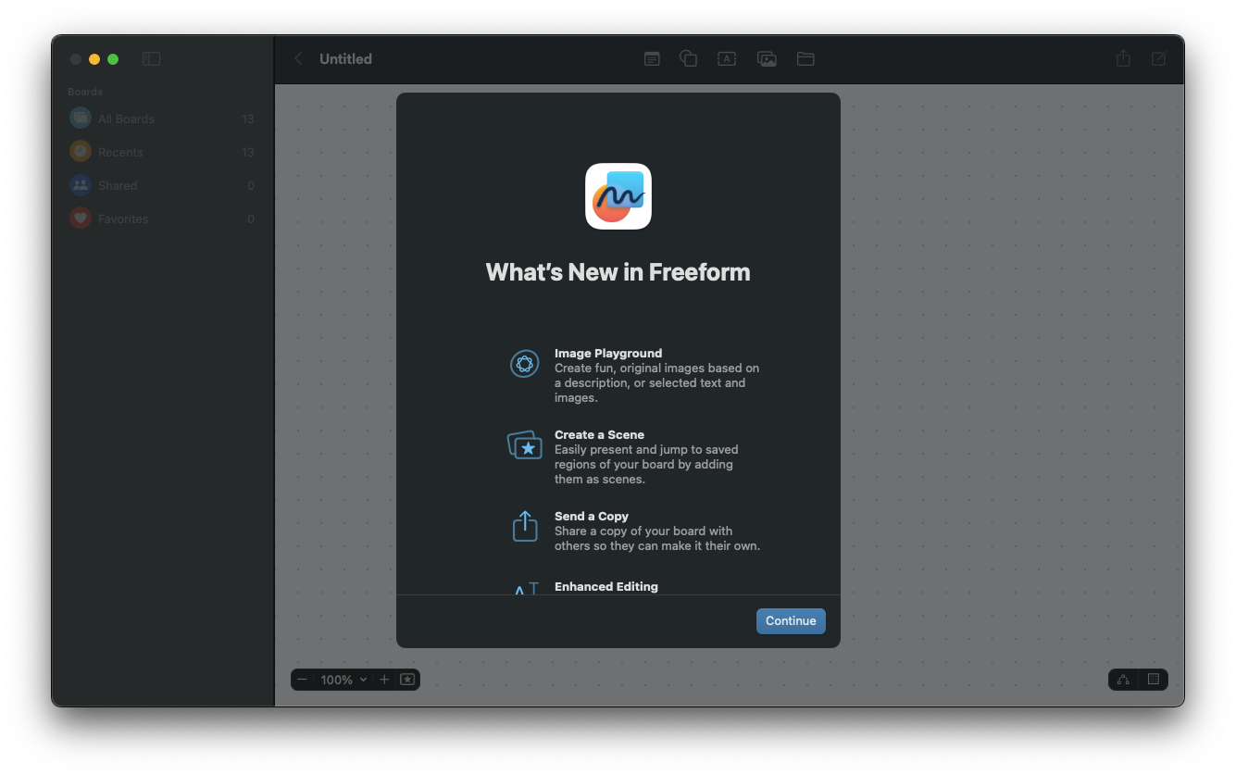Click the Image Playground title text
The width and height of the screenshot is (1236, 775).
coord(608,353)
